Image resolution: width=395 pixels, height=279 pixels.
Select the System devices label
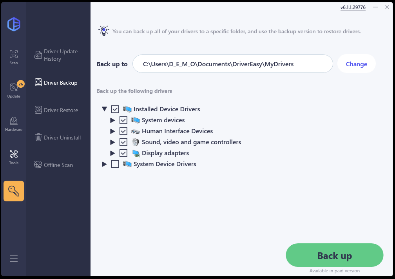point(163,120)
